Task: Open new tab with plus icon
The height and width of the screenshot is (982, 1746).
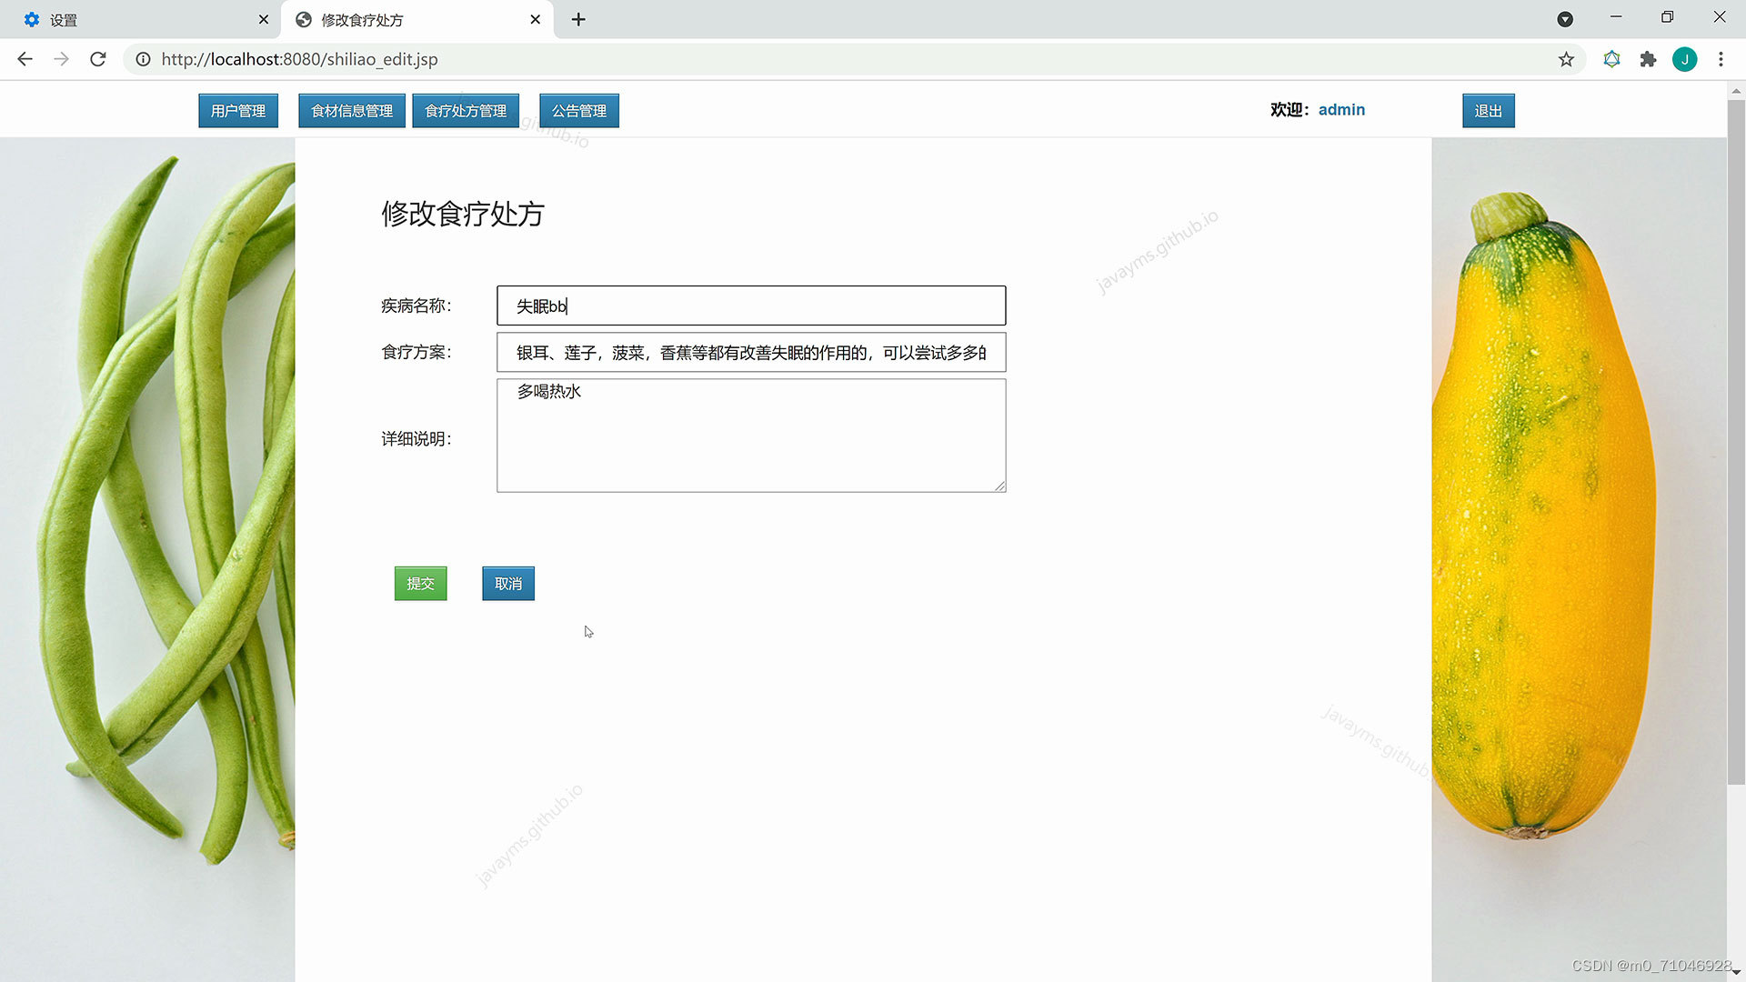Action: pyautogui.click(x=578, y=19)
